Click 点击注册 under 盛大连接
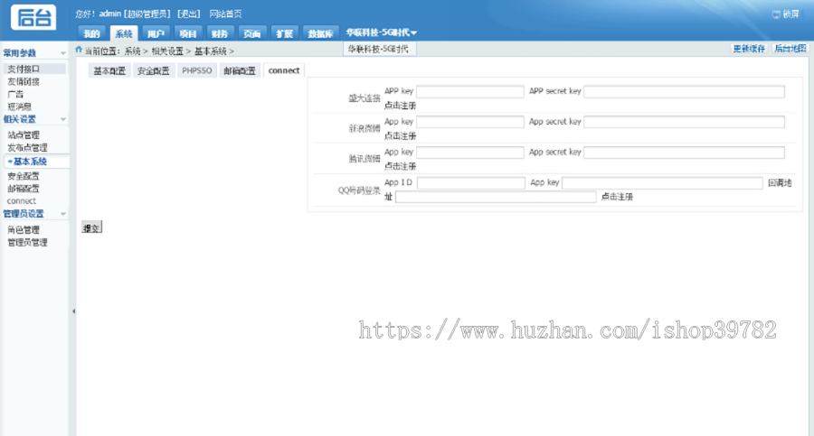The height and width of the screenshot is (436, 814). click(401, 106)
